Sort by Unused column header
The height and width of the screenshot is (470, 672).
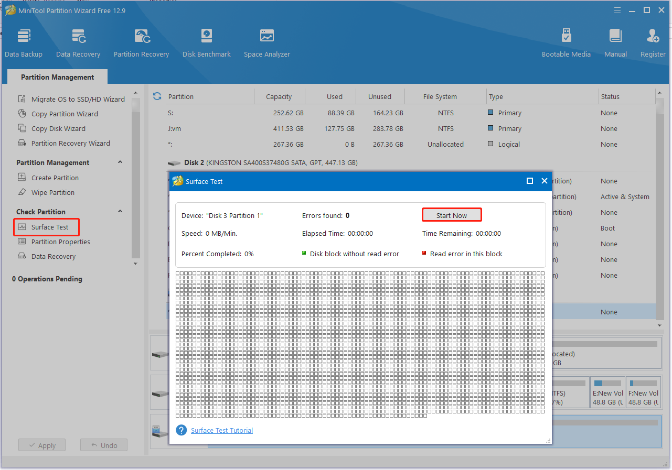coord(380,96)
